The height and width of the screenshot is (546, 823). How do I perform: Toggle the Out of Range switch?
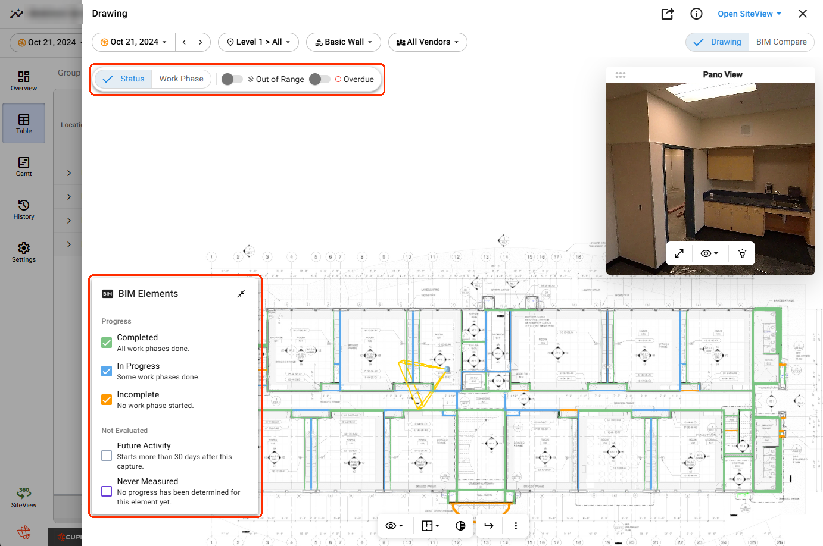(232, 79)
